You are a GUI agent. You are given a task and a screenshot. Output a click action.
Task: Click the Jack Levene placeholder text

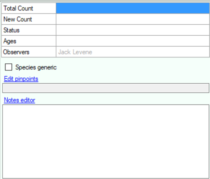coord(75,52)
